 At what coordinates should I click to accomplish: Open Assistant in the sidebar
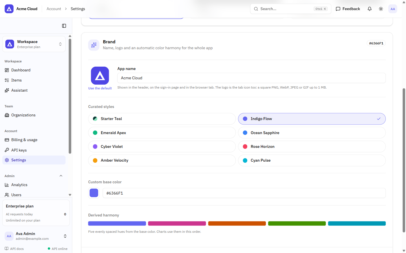tap(34, 90)
